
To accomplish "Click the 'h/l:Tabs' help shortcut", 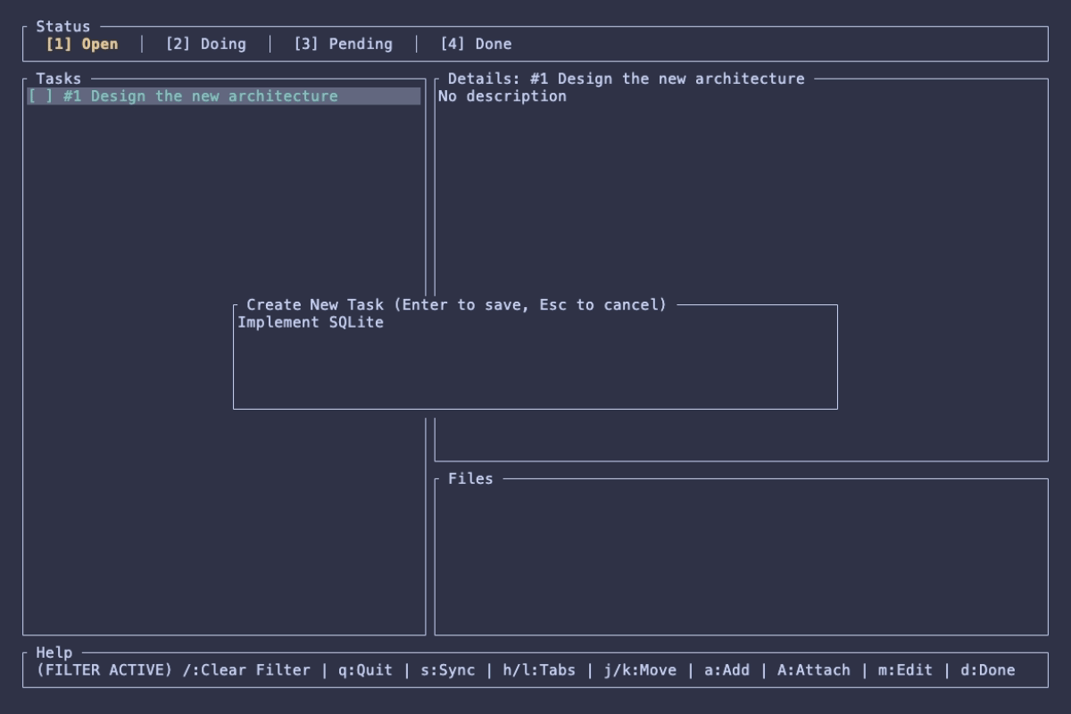I will click(539, 670).
